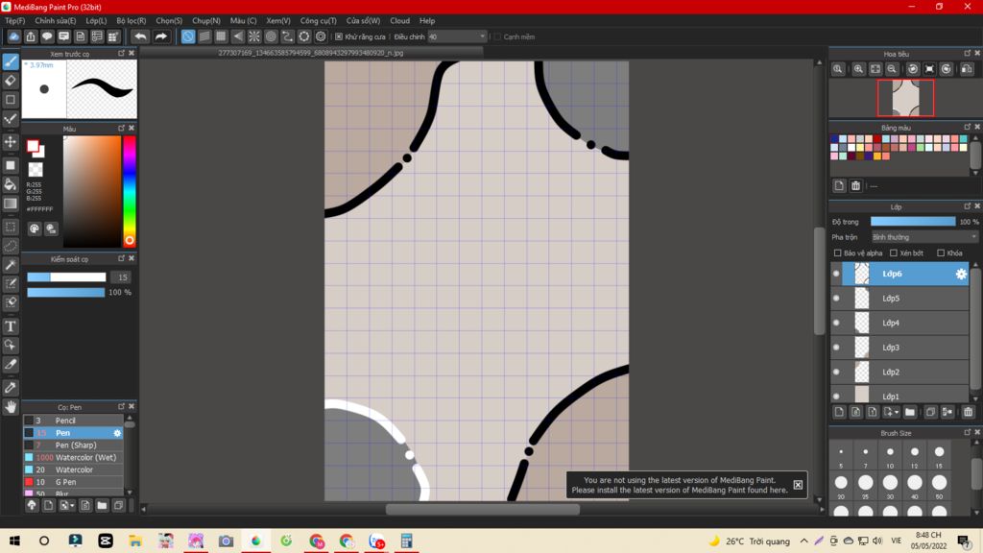983x553 pixels.
Task: Click the Redo arrow in the toolbar
Action: 161,36
